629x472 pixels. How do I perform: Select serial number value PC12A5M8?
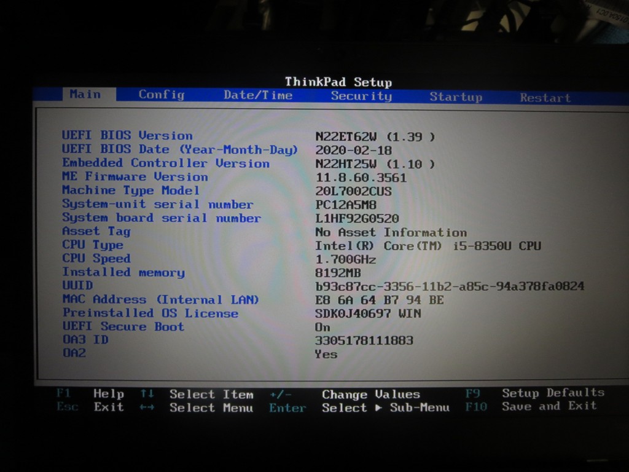(x=346, y=205)
